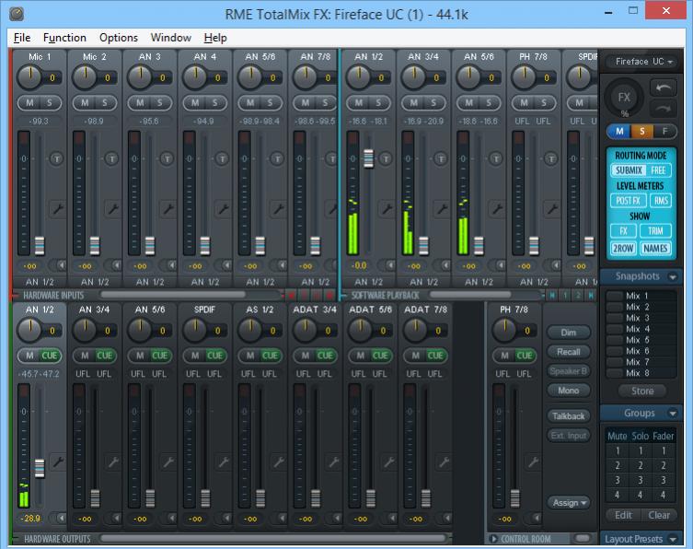
Task: Open settings wrench on Mic 1 channel
Action: (57, 209)
